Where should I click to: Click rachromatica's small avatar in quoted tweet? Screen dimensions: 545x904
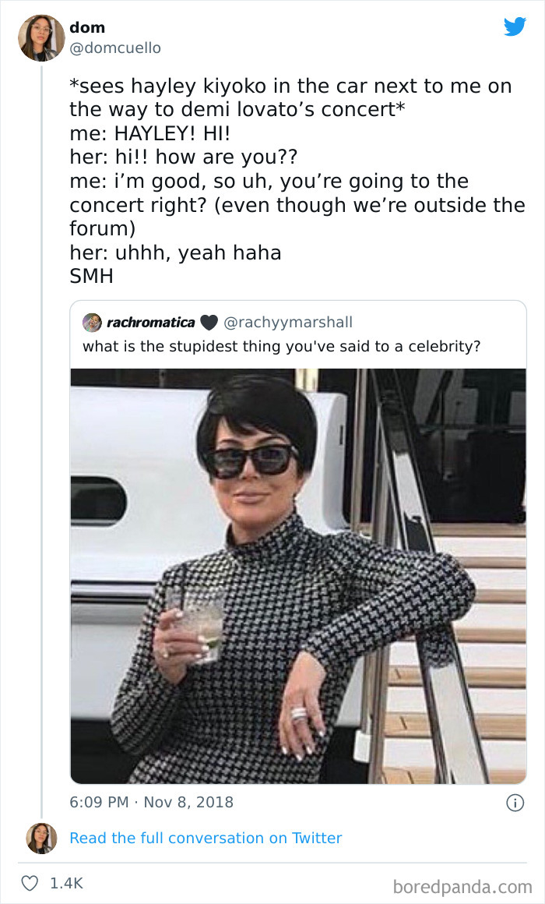click(x=92, y=322)
